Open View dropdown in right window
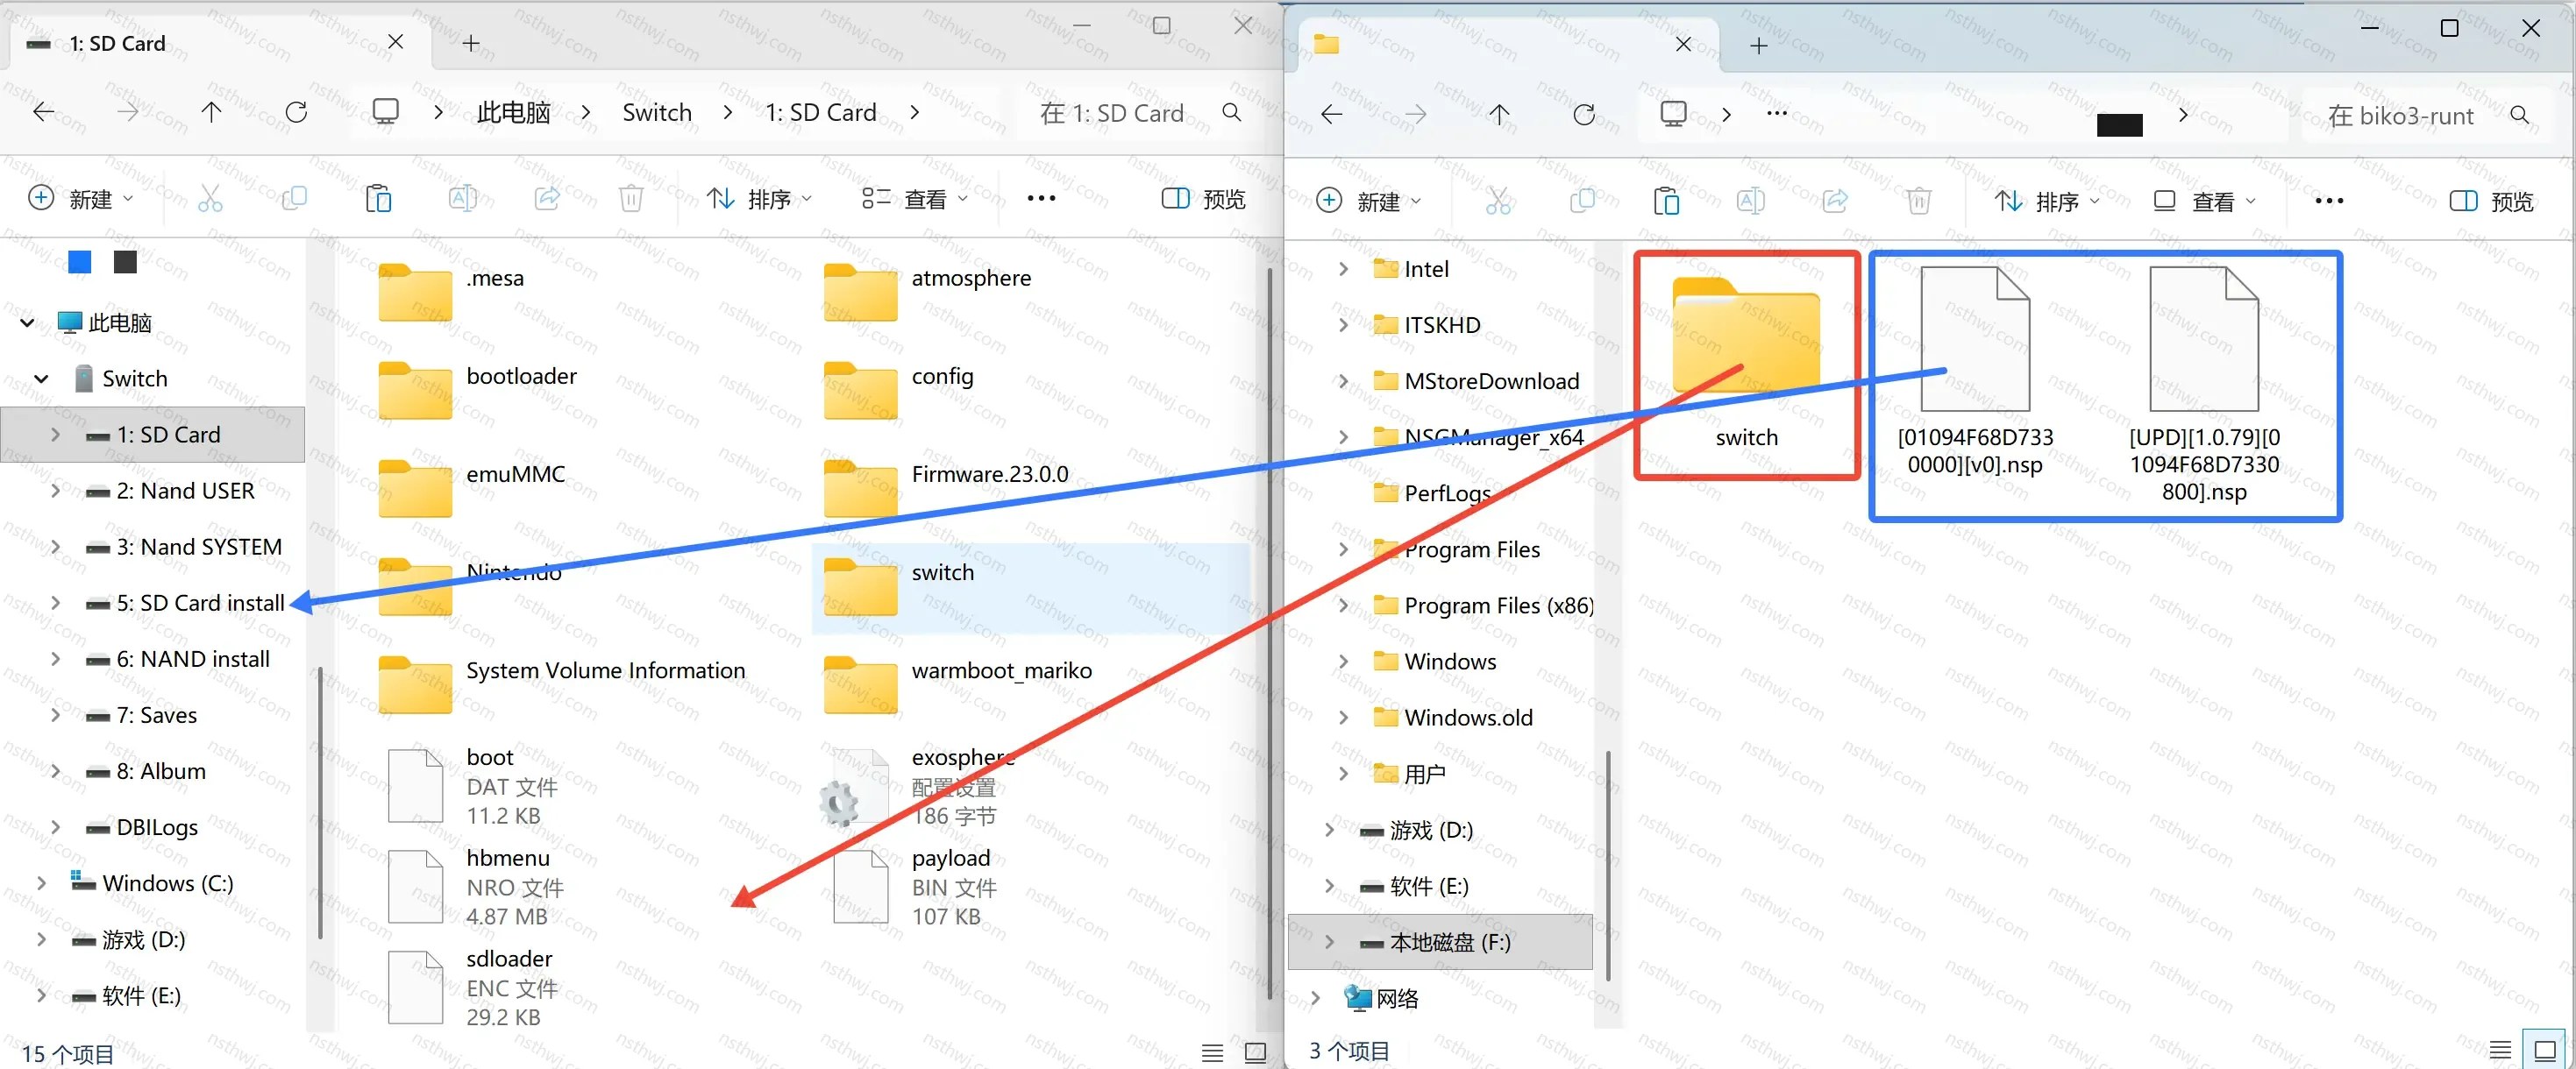Image resolution: width=2576 pixels, height=1069 pixels. click(x=2204, y=202)
